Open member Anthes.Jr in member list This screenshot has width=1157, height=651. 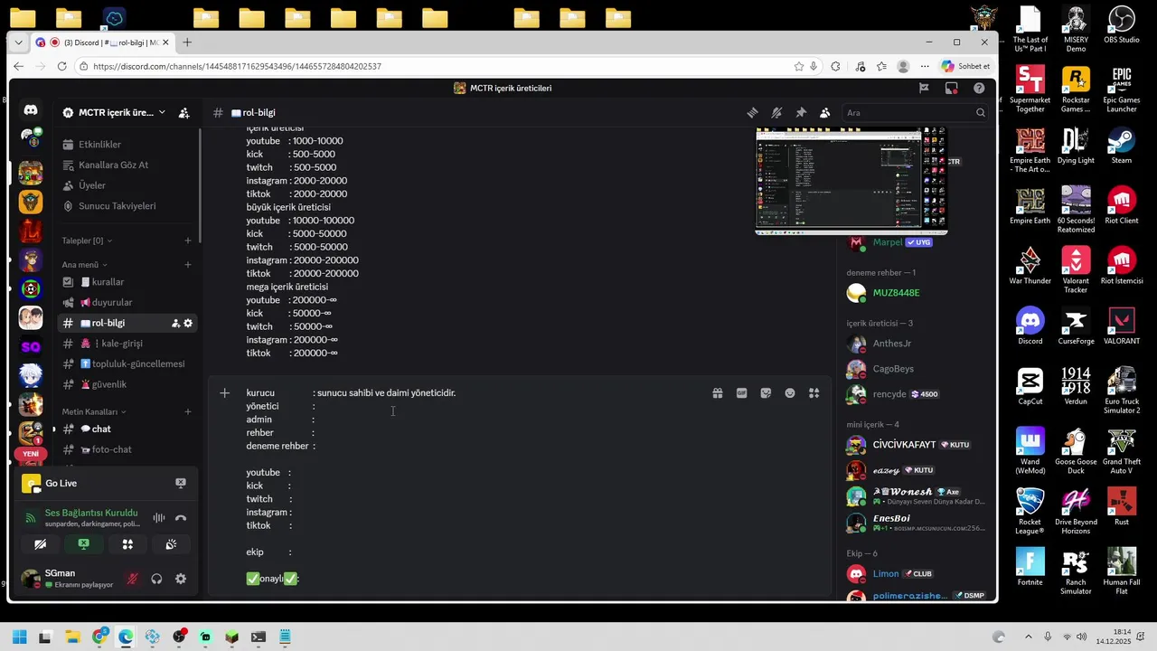coord(915,344)
